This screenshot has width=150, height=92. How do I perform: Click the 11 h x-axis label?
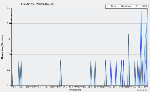[x=71, y=87]
